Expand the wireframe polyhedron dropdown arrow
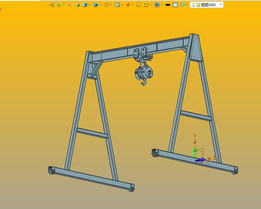261x209 pixels. [x=111, y=5]
